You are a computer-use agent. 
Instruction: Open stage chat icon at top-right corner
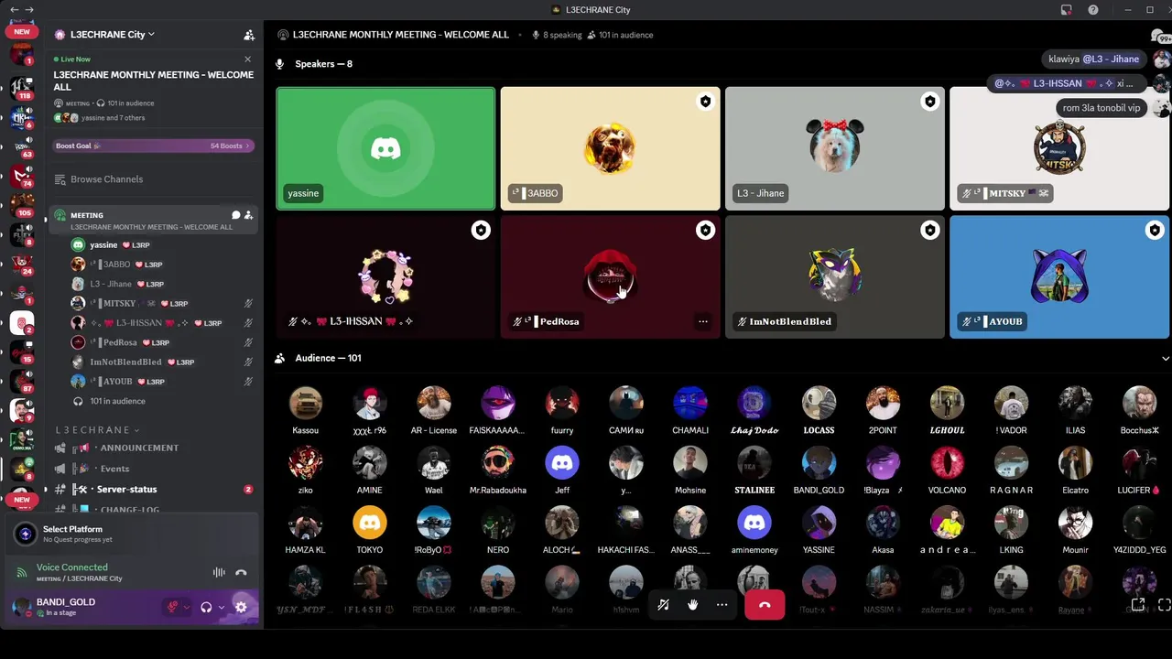coord(1159,36)
